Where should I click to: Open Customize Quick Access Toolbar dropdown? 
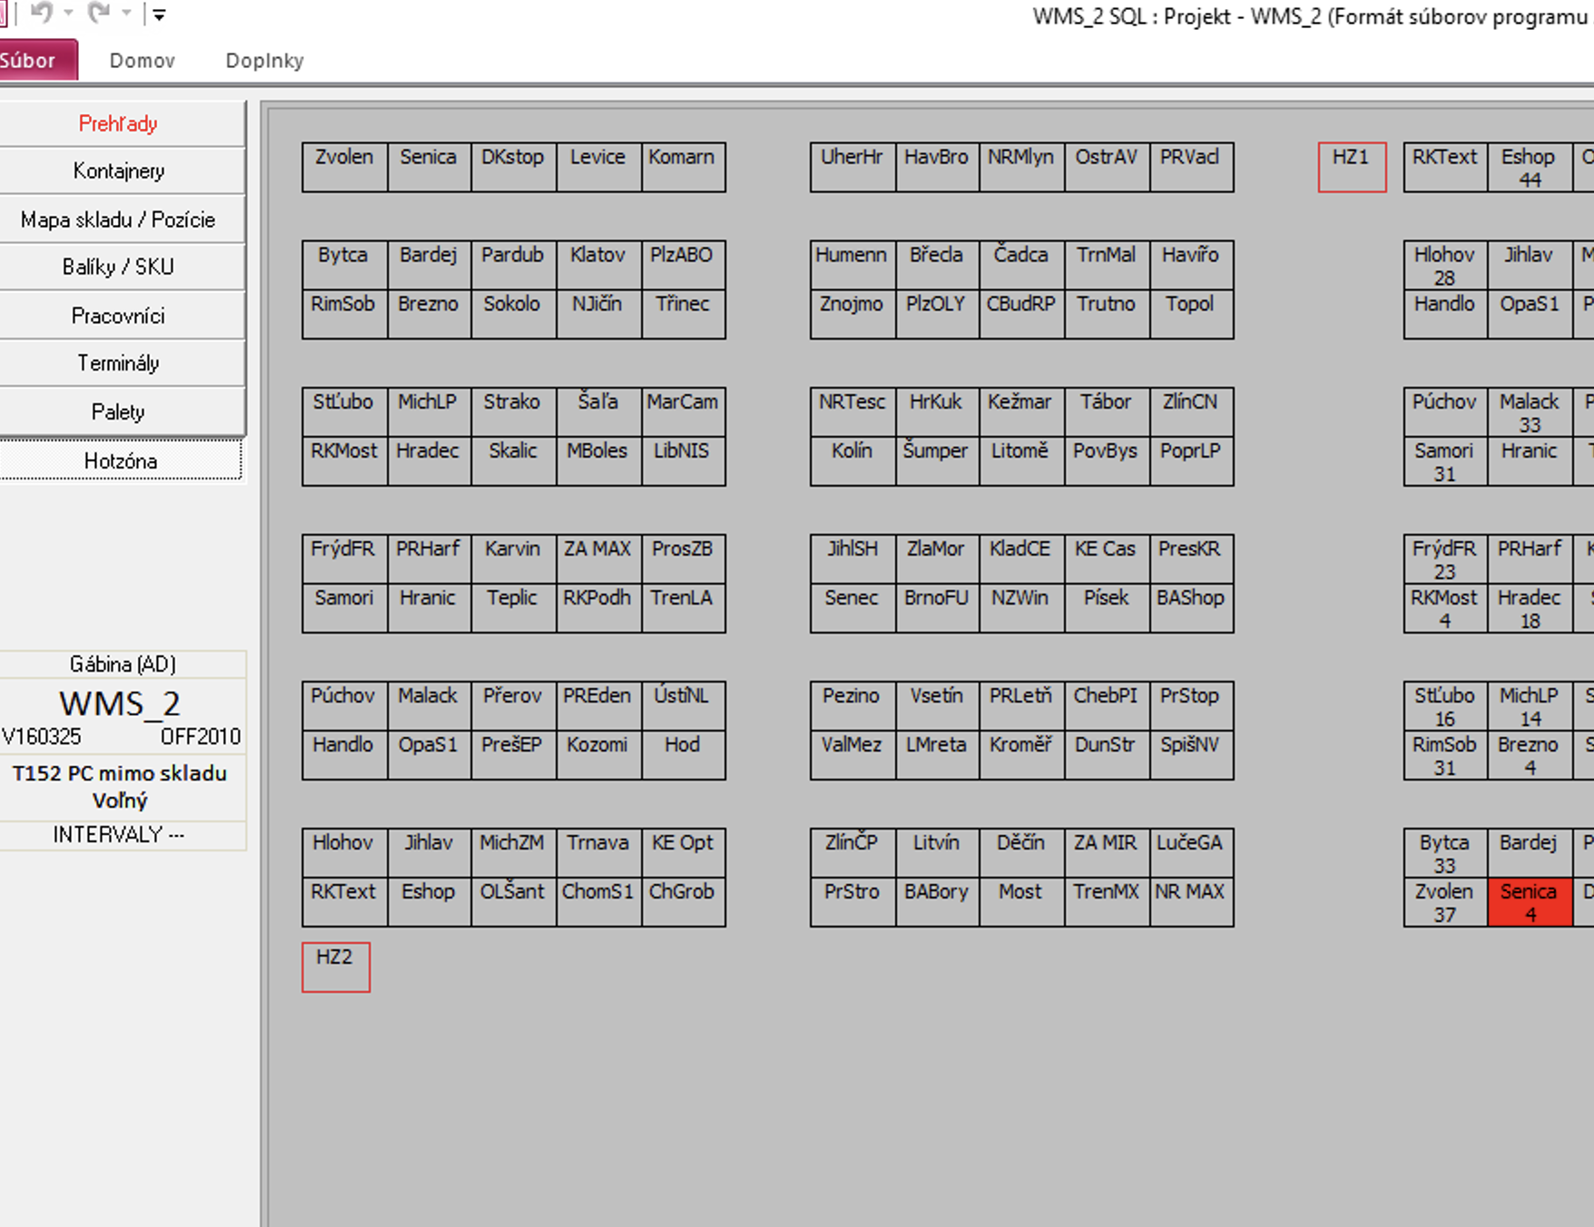tap(159, 15)
